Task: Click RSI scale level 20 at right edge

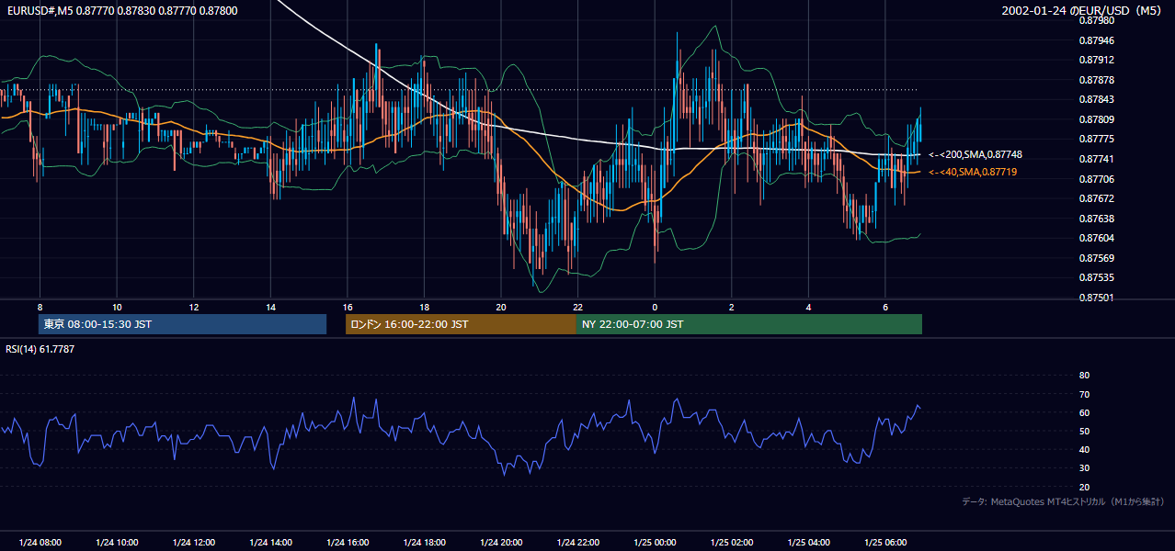Action: coord(1084,487)
